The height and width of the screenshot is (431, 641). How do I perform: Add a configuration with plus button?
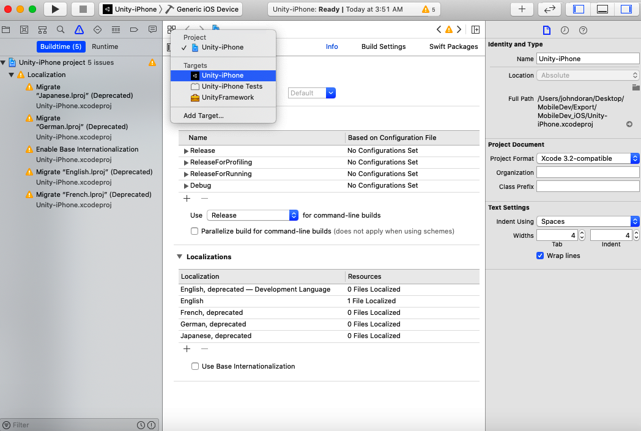(187, 199)
